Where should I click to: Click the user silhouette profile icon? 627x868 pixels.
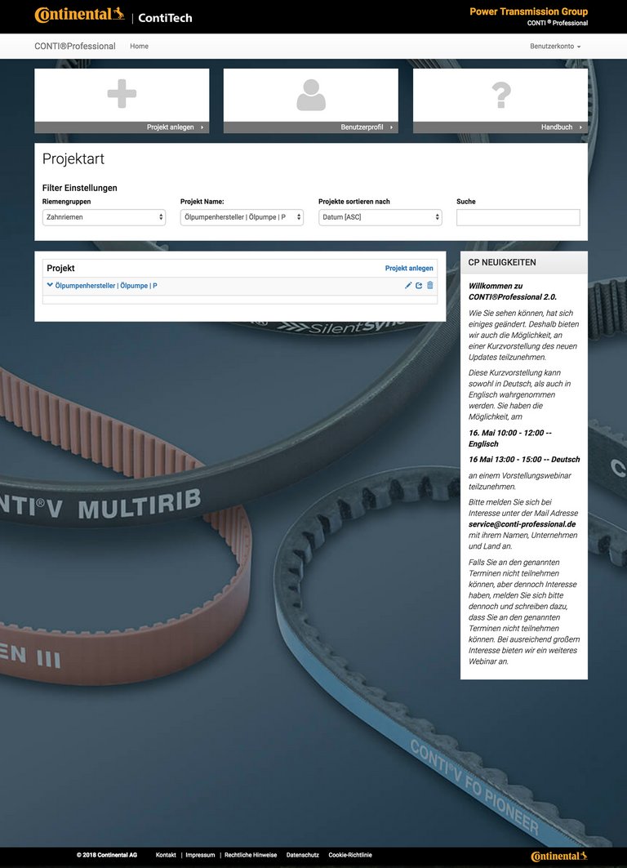click(311, 95)
